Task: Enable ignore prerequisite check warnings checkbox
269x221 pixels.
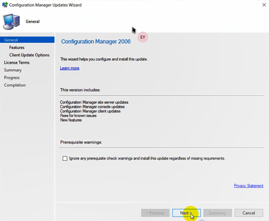Action: click(x=65, y=158)
